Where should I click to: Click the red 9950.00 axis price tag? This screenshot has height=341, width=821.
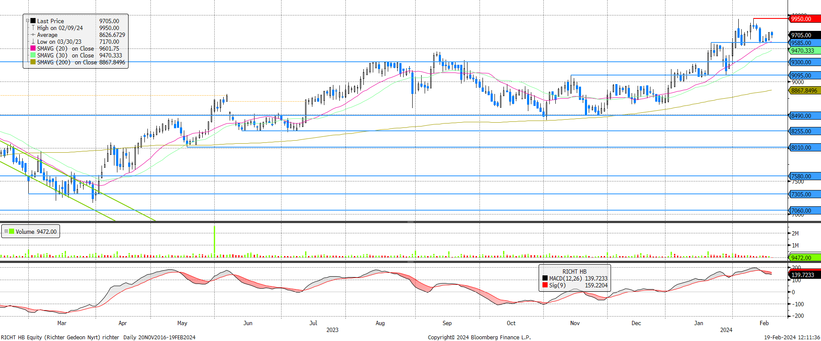click(x=805, y=19)
